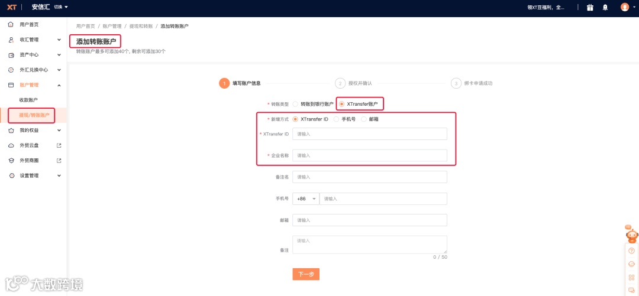Click the 我的权益 benefits icon
The image size is (639, 296).
[x=11, y=131]
